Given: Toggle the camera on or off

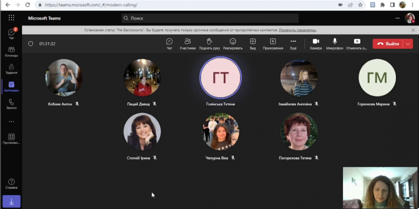Looking at the screenshot, I should [x=316, y=43].
